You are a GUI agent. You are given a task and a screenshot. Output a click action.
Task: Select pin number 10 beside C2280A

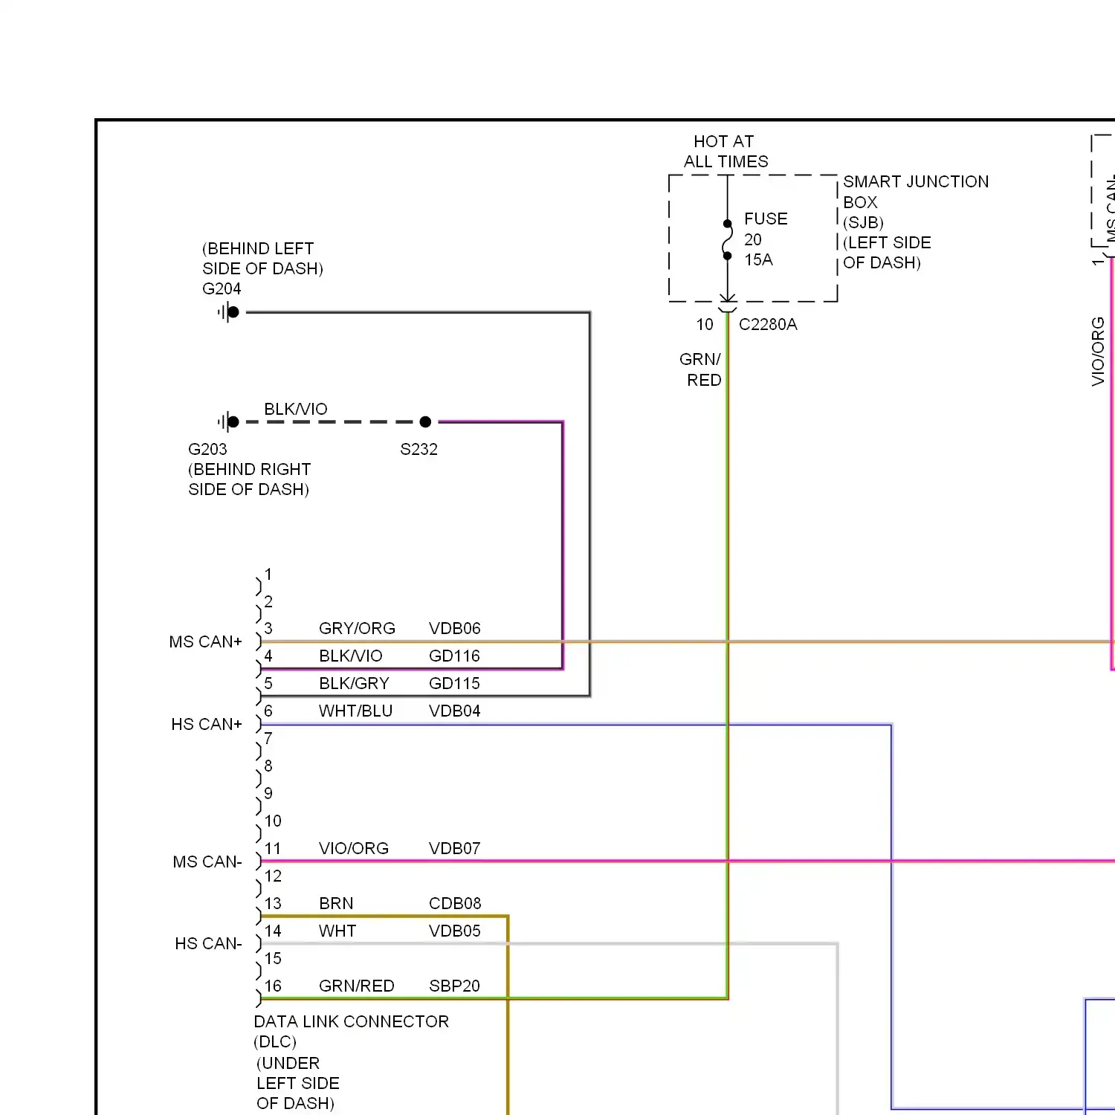coord(705,324)
